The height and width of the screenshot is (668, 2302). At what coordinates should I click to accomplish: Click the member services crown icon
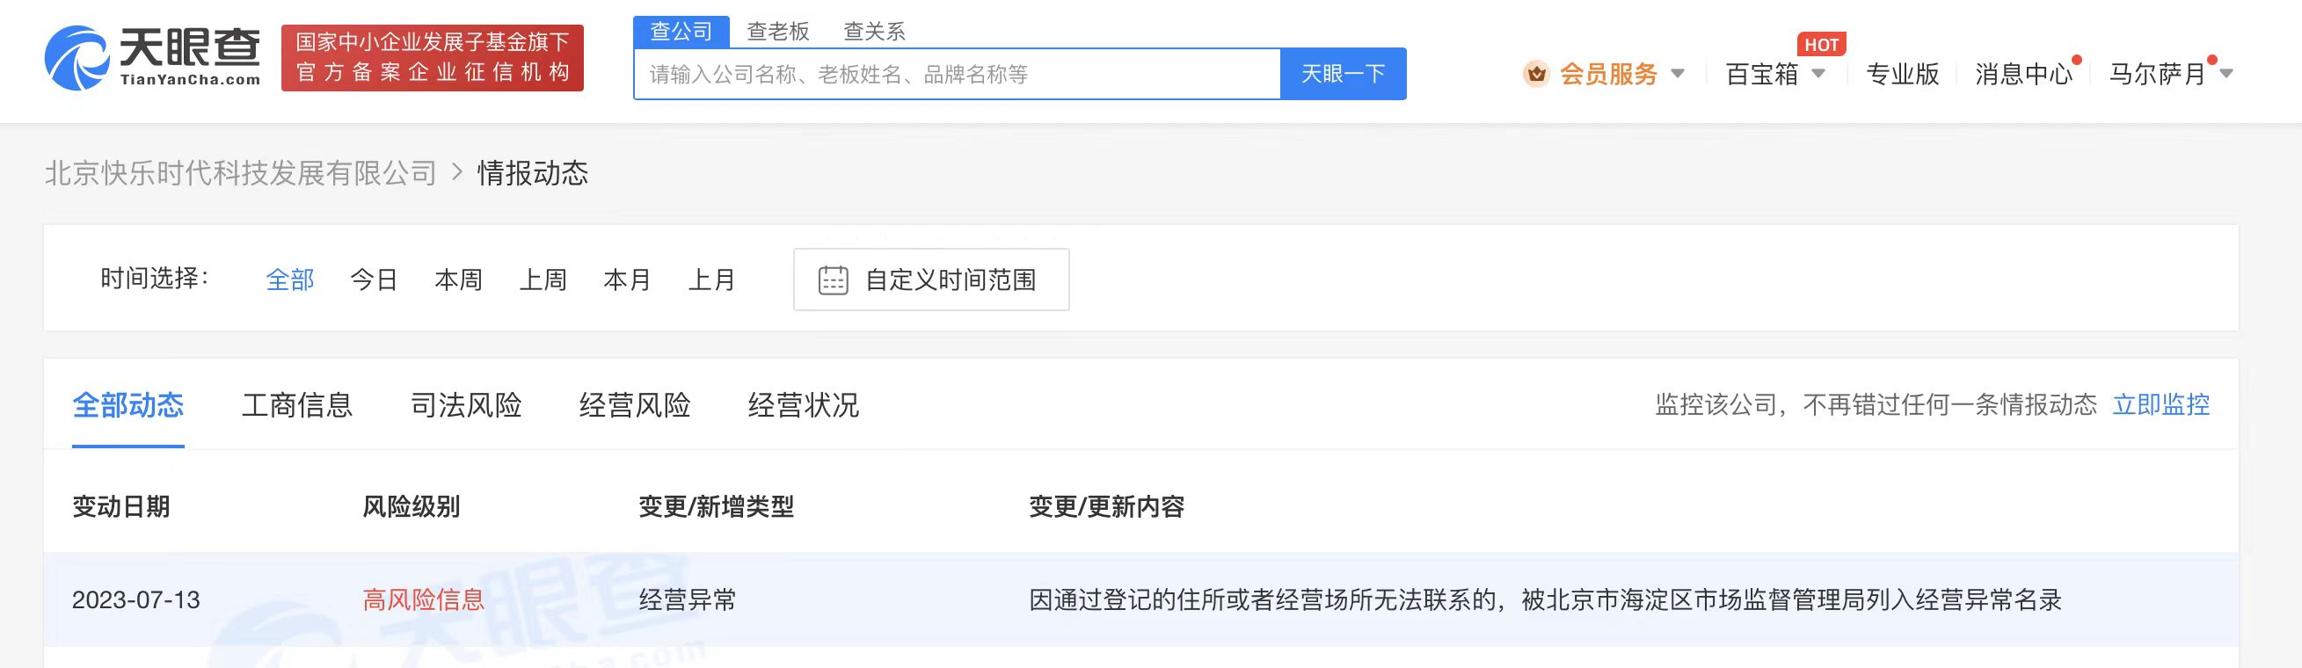[1535, 74]
